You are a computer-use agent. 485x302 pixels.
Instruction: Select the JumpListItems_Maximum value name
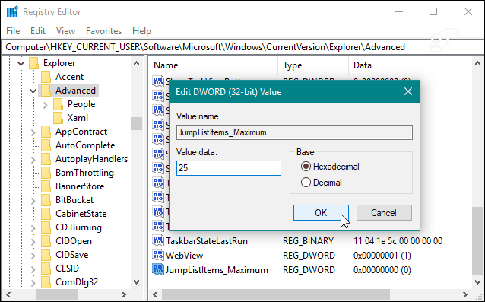pyautogui.click(x=217, y=270)
